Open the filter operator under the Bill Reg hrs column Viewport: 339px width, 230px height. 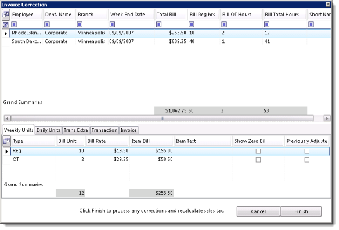(x=192, y=24)
